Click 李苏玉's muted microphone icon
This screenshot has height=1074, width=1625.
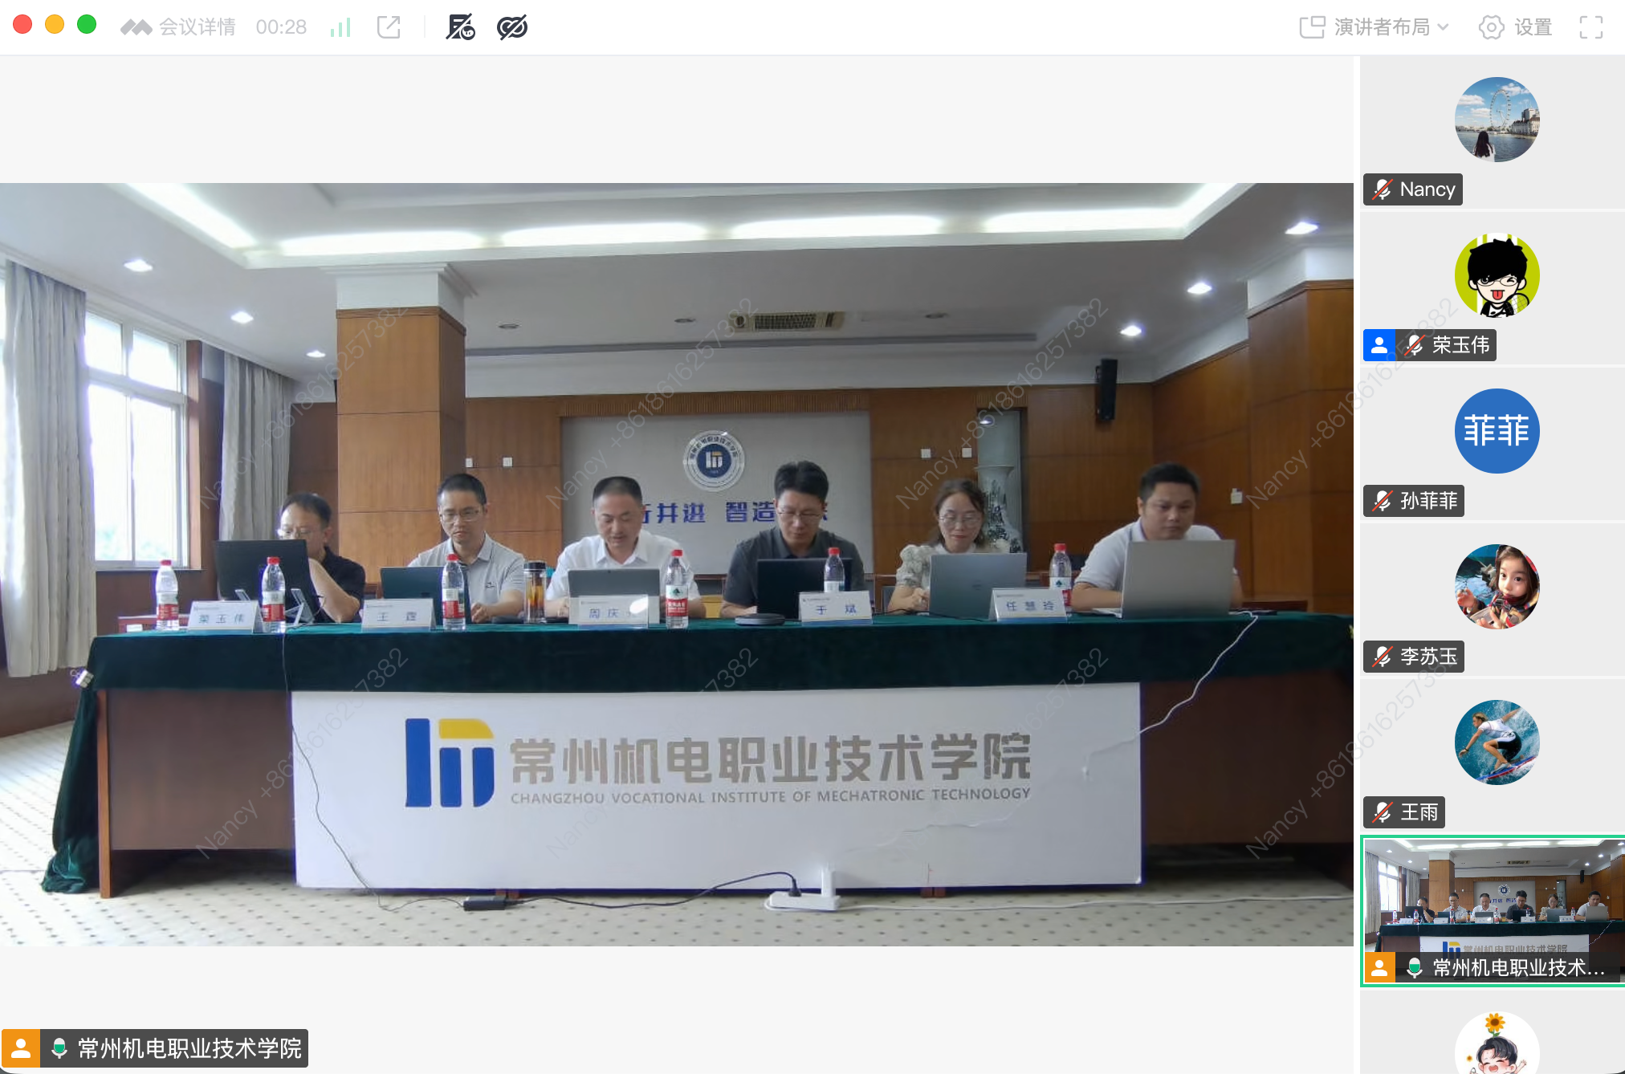pos(1382,657)
